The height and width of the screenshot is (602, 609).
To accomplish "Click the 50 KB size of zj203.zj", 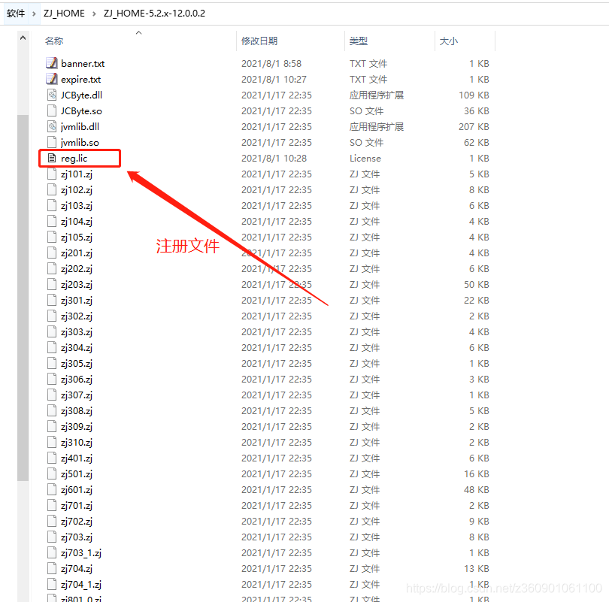I will [476, 285].
